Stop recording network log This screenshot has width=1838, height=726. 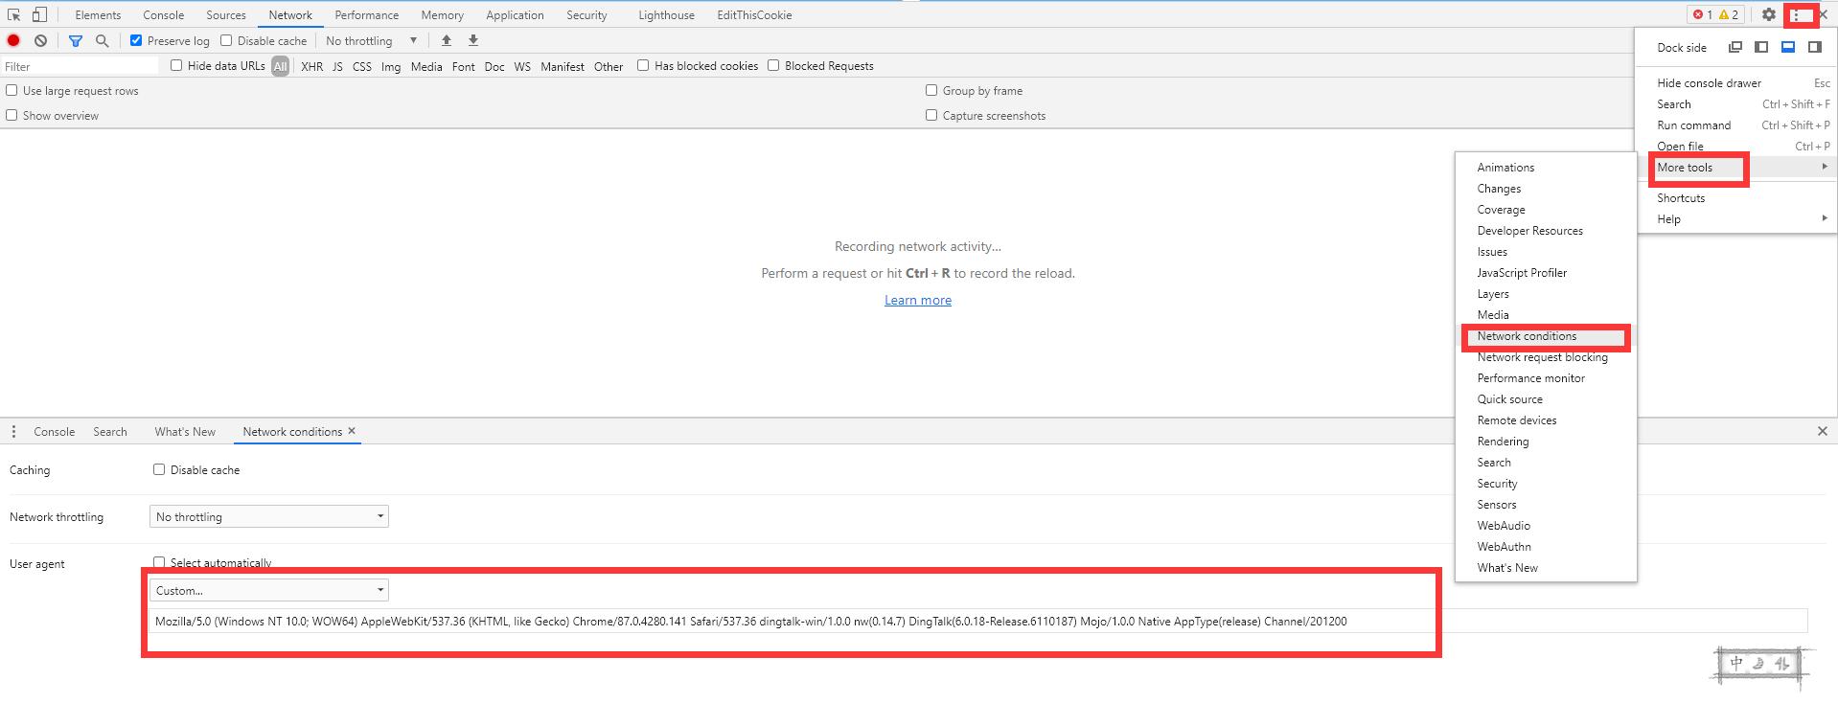pyautogui.click(x=14, y=40)
